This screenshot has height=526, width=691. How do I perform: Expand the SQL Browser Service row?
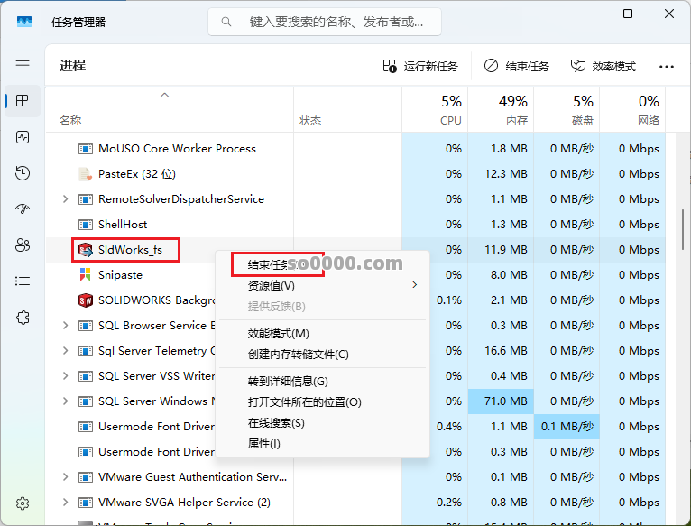tap(65, 326)
